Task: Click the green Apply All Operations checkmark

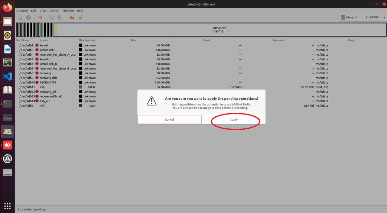Action: 80,18
